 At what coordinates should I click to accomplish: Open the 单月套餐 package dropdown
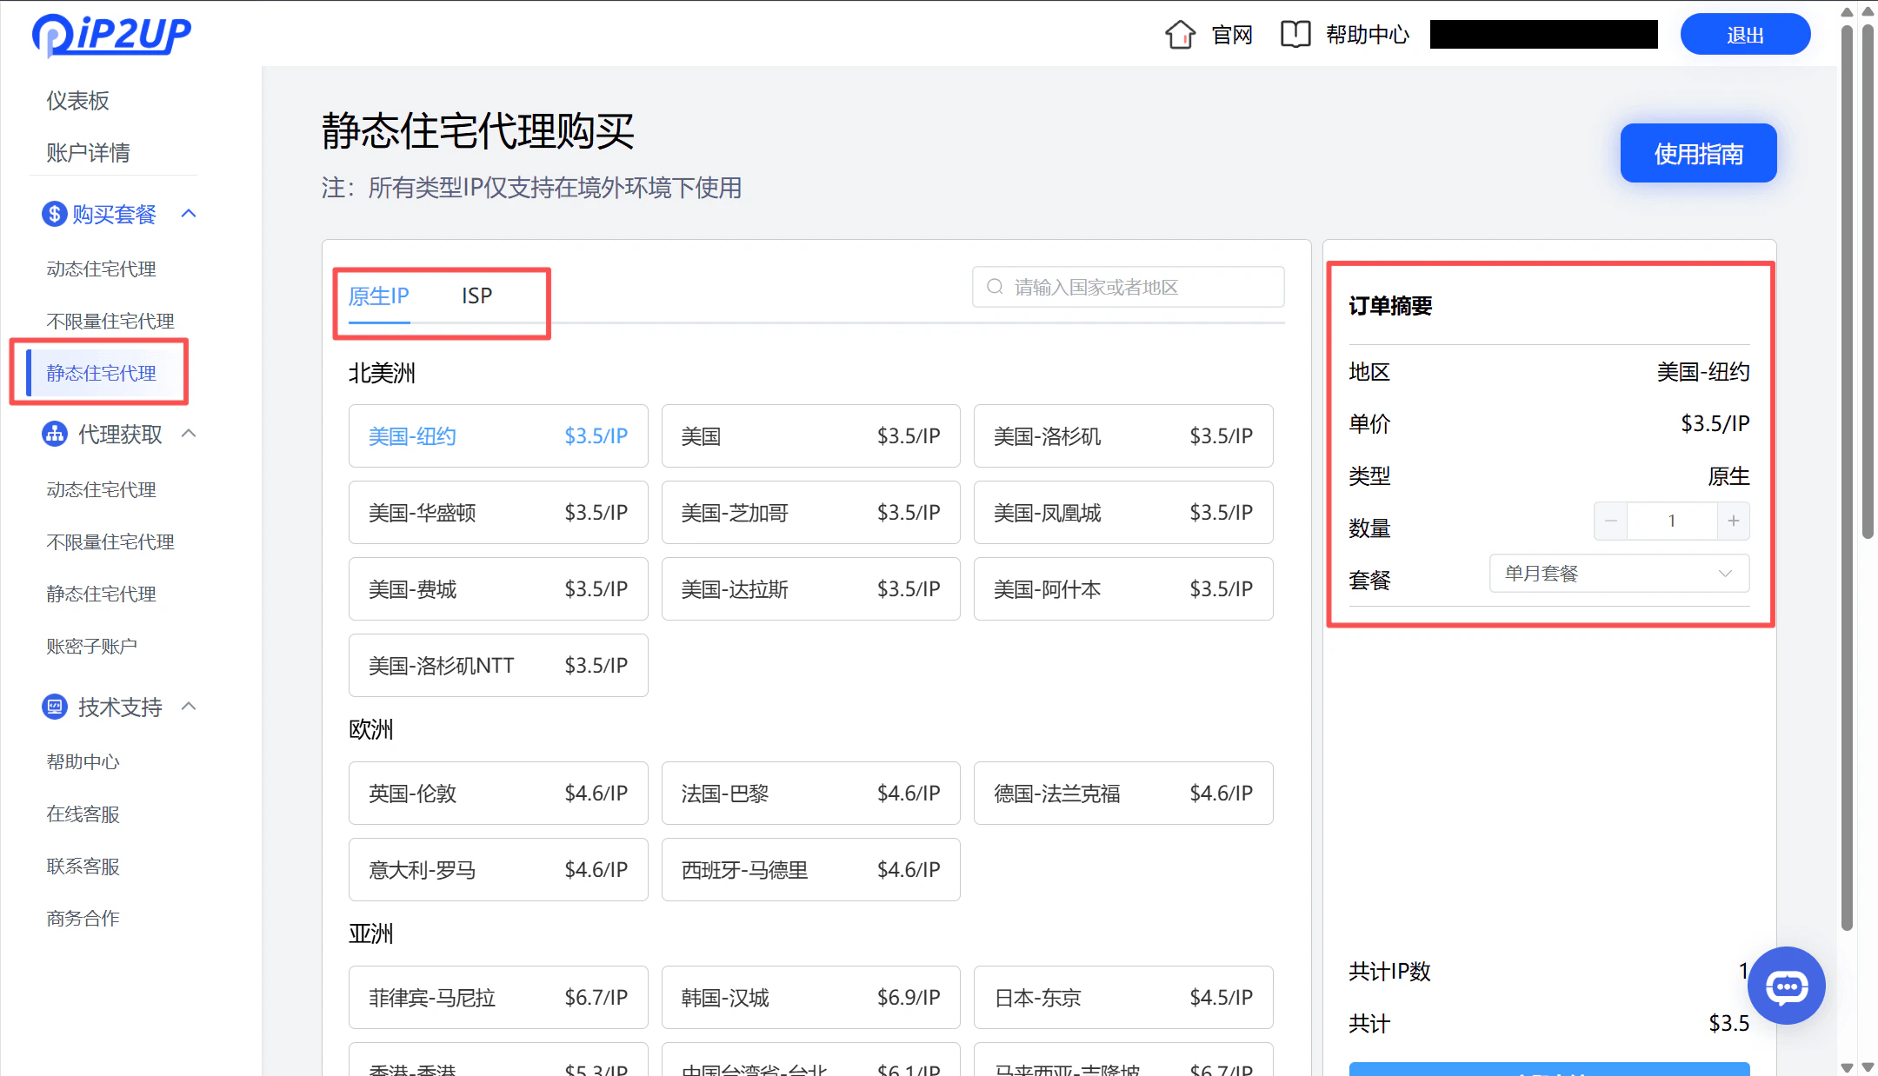click(1618, 573)
